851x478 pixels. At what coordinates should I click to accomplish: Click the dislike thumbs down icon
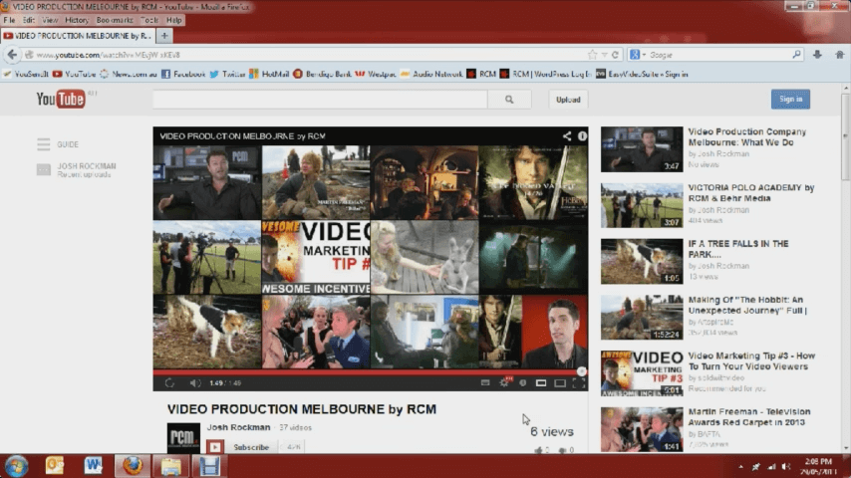pyautogui.click(x=563, y=450)
